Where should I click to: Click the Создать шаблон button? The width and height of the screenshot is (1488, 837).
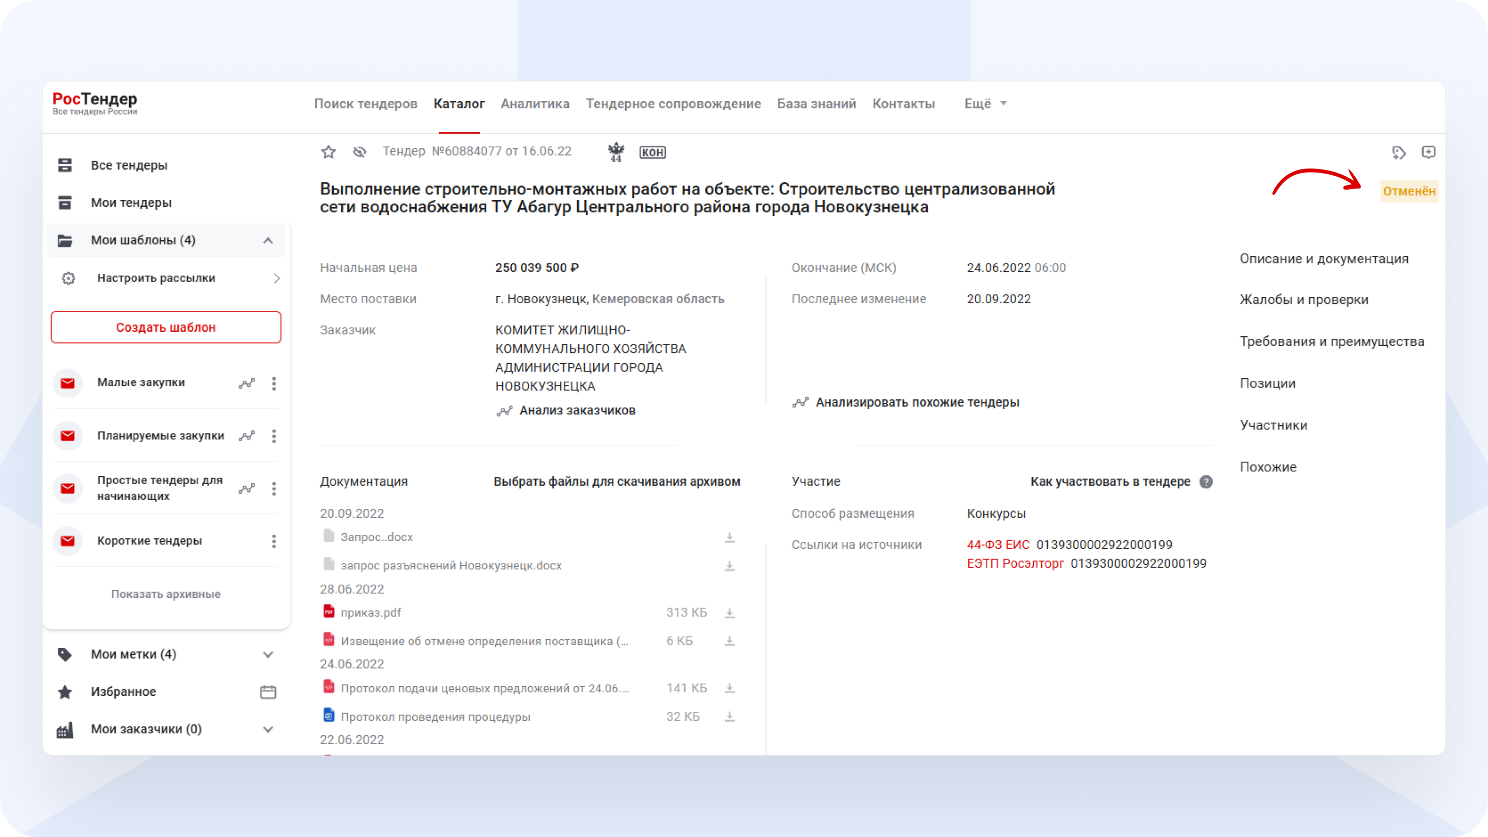coord(166,327)
